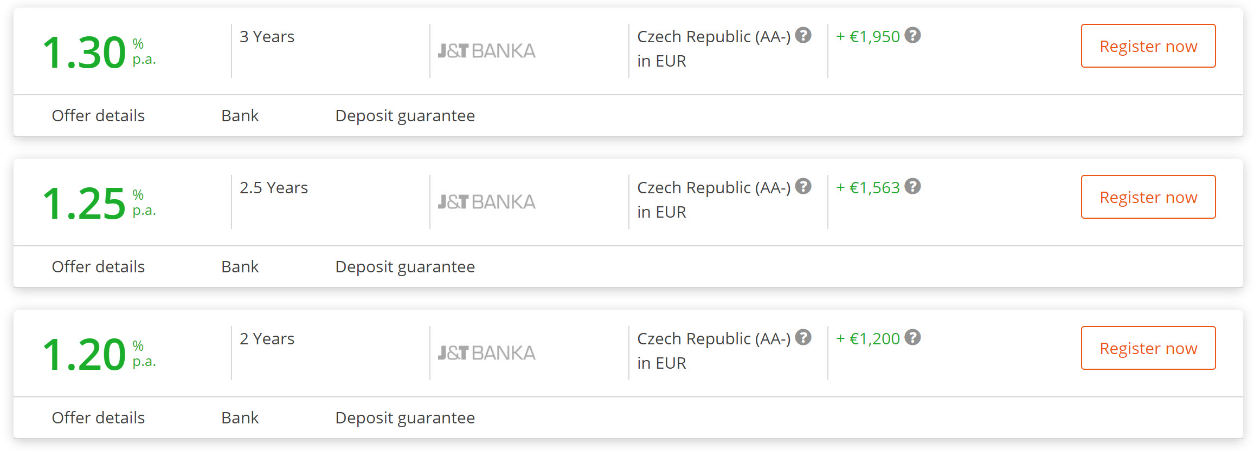Open Deposit guarantee tab for 2 Years offer
The image size is (1254, 451).
point(405,418)
